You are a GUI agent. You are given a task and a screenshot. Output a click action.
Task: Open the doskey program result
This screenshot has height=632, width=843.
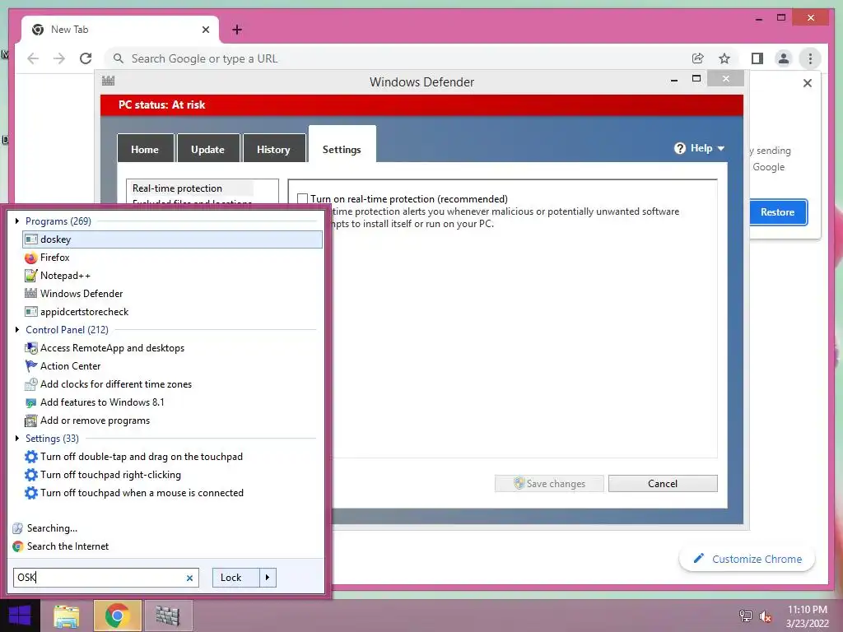tap(172, 239)
